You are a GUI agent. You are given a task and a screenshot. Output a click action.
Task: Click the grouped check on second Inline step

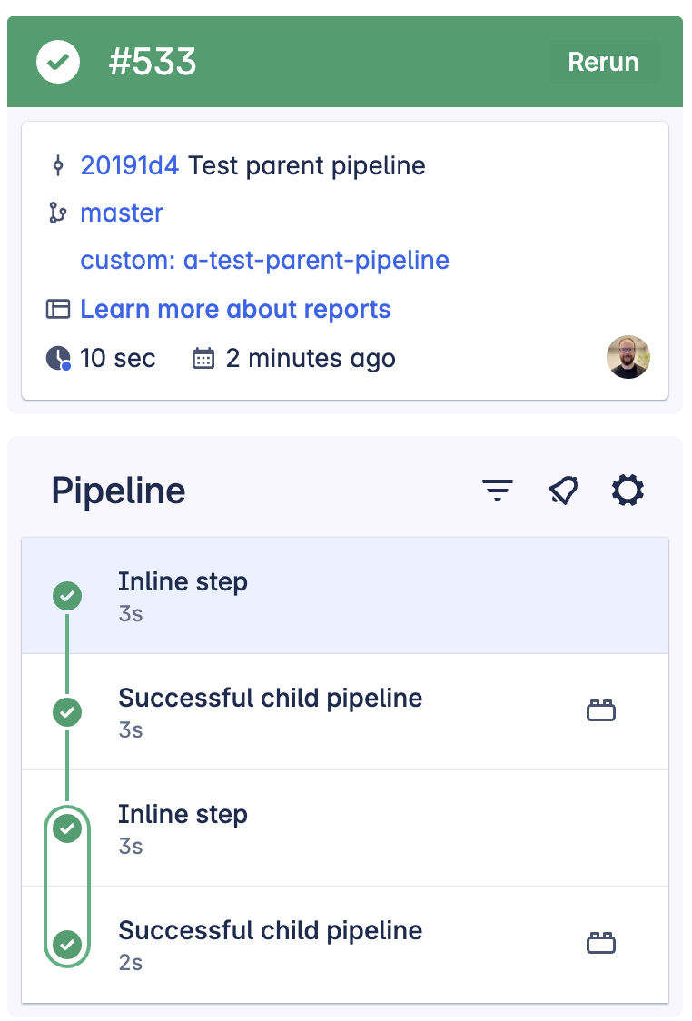point(66,828)
